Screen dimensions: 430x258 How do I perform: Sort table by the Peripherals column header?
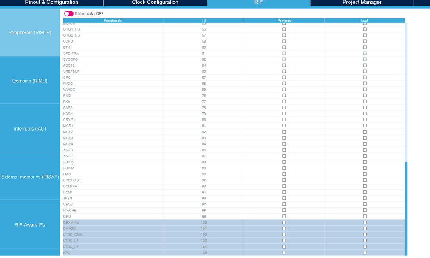coord(113,20)
